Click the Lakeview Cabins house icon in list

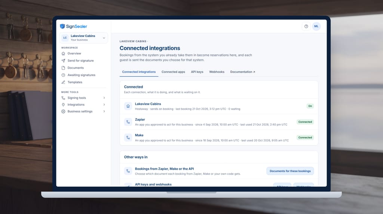(x=128, y=106)
